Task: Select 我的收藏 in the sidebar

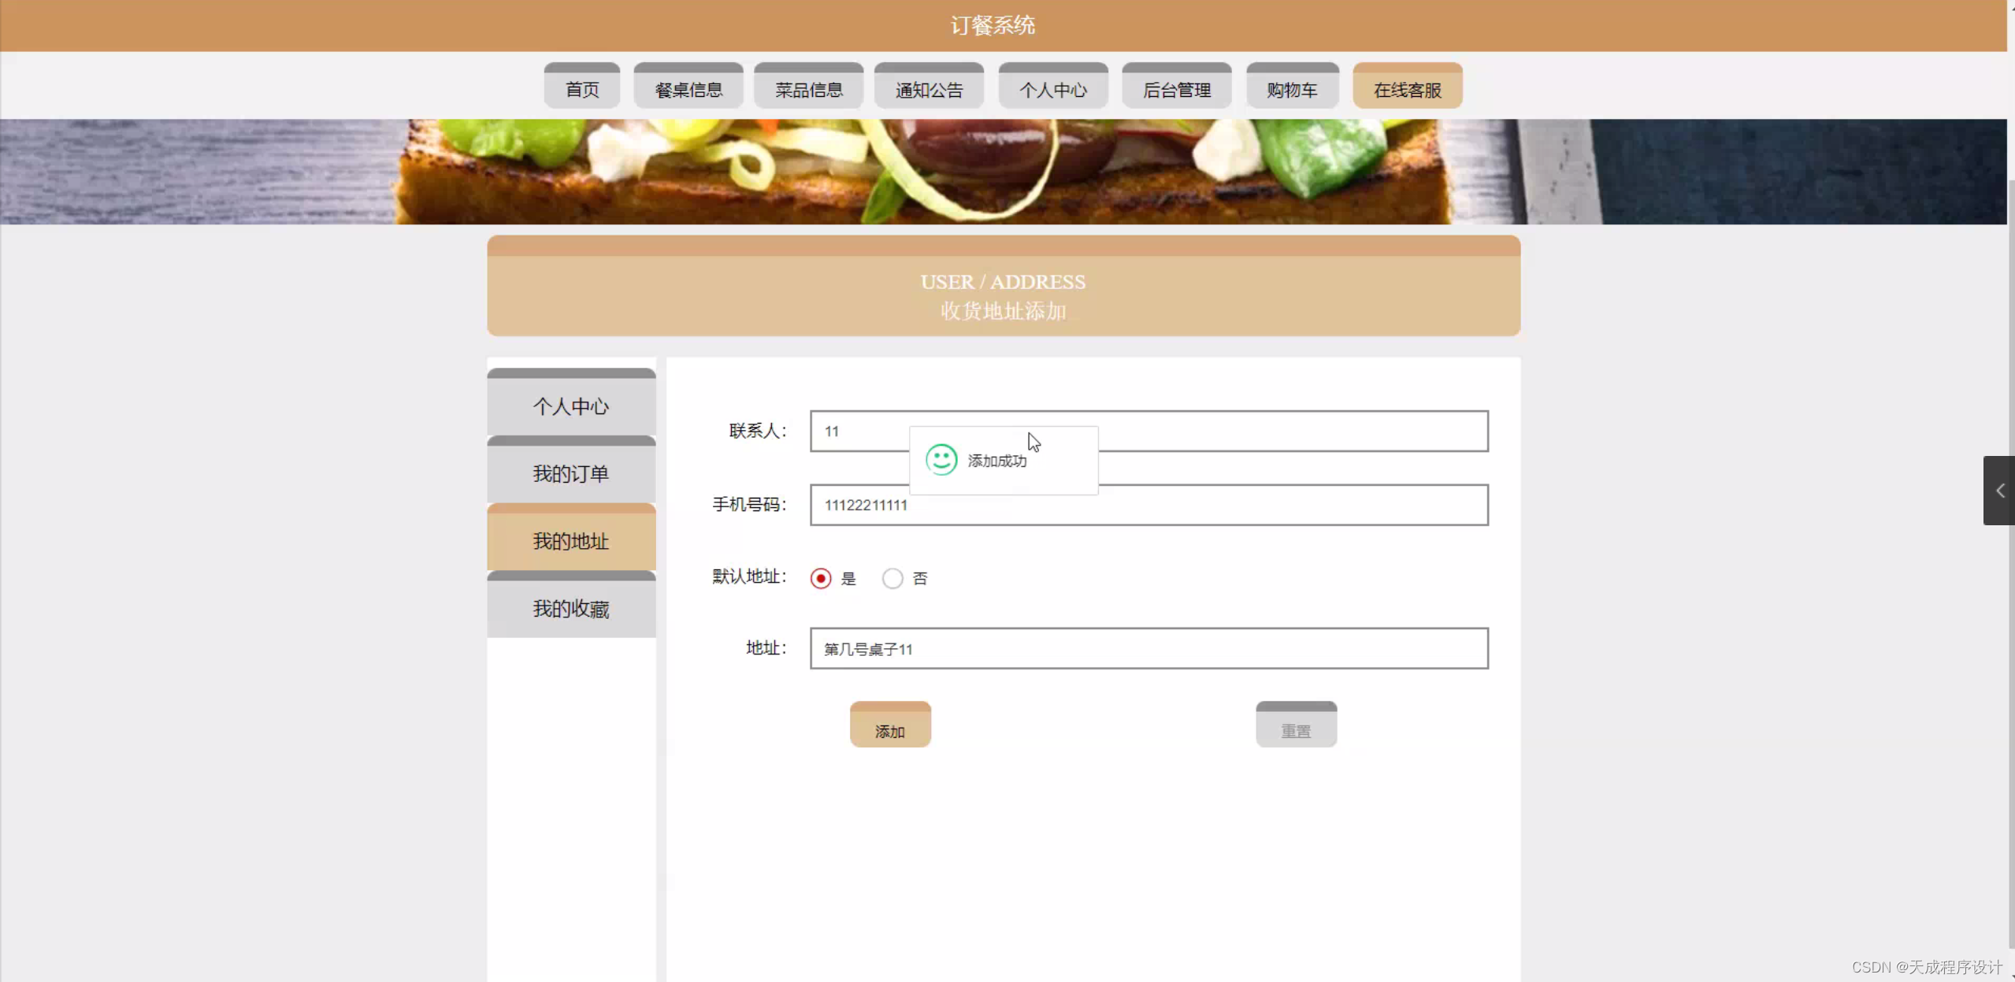Action: point(571,609)
